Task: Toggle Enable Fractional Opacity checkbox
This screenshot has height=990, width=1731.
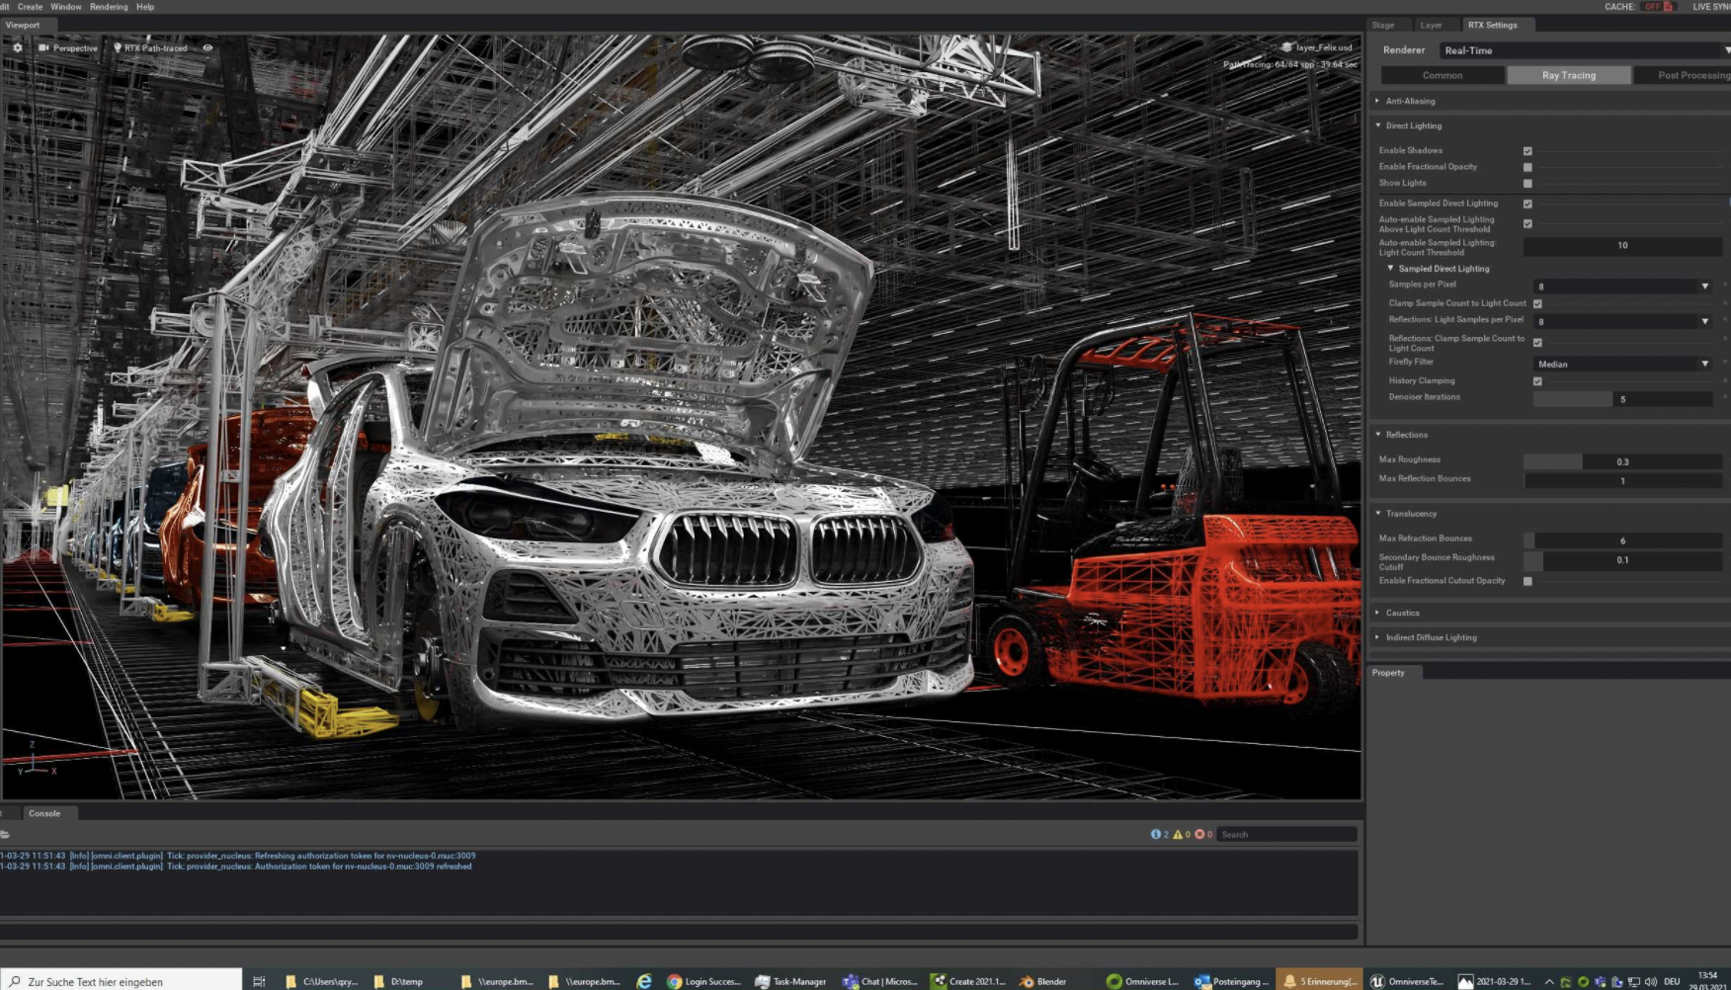Action: 1527,167
